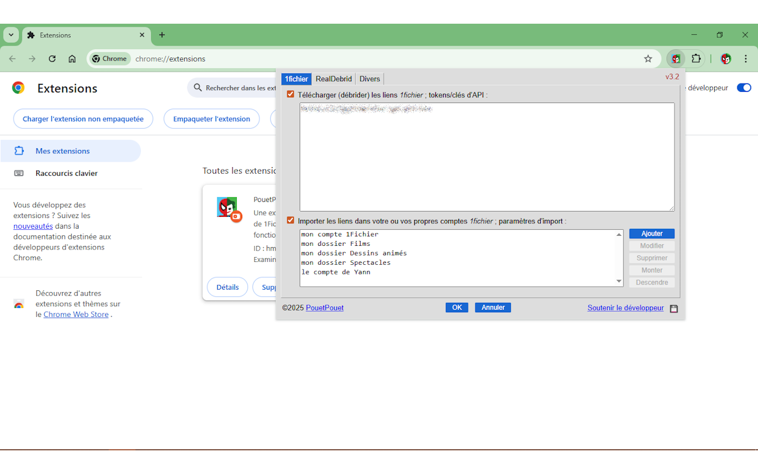This screenshot has width=758, height=474.
Task: Click the Annuler button
Action: [x=493, y=308]
